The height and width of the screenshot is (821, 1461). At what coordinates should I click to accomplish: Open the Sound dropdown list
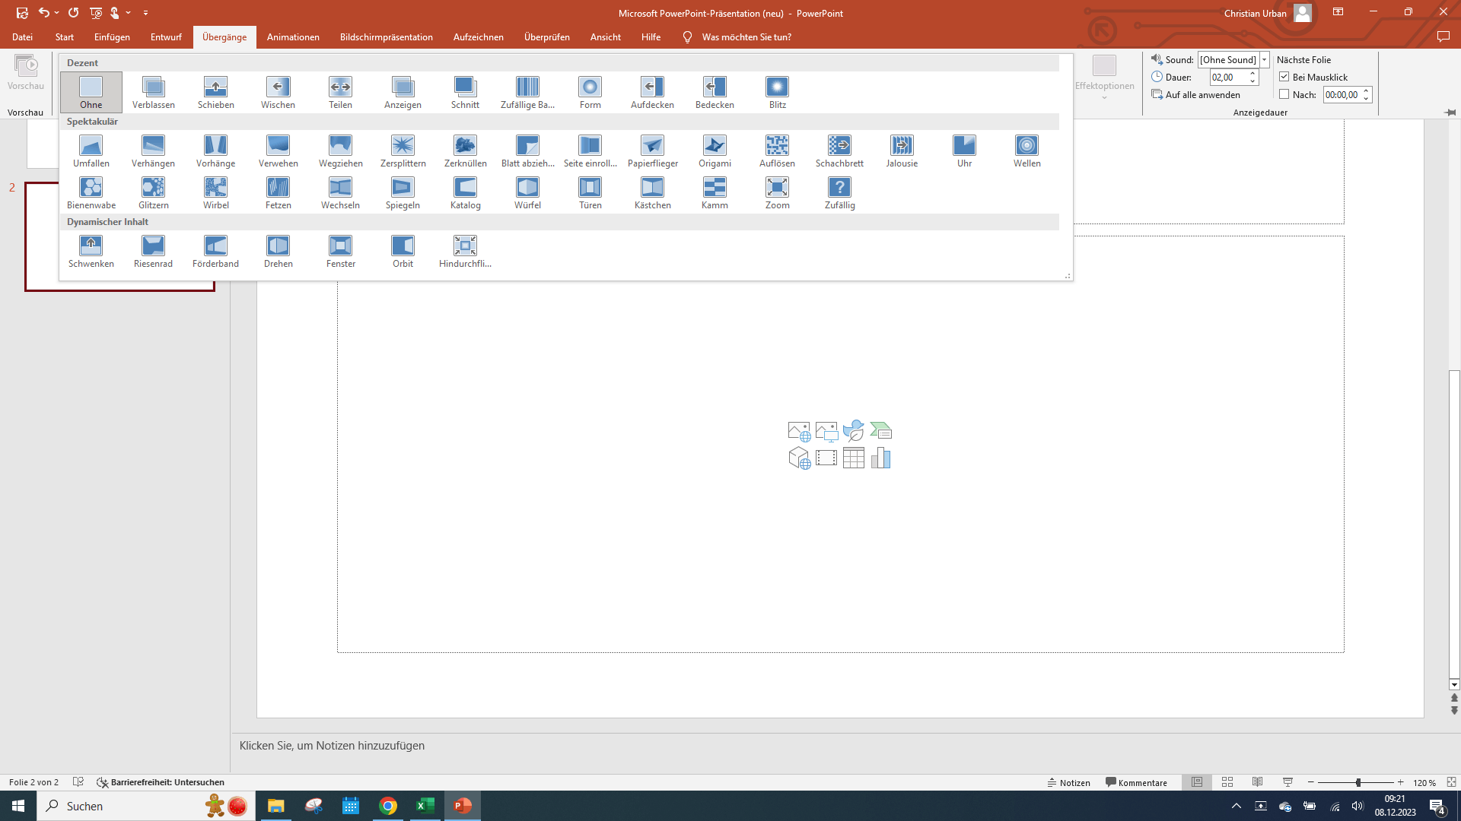[1264, 60]
